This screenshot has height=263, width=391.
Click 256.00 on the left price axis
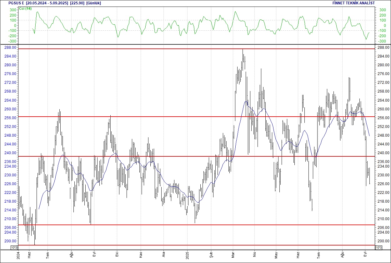11,118
